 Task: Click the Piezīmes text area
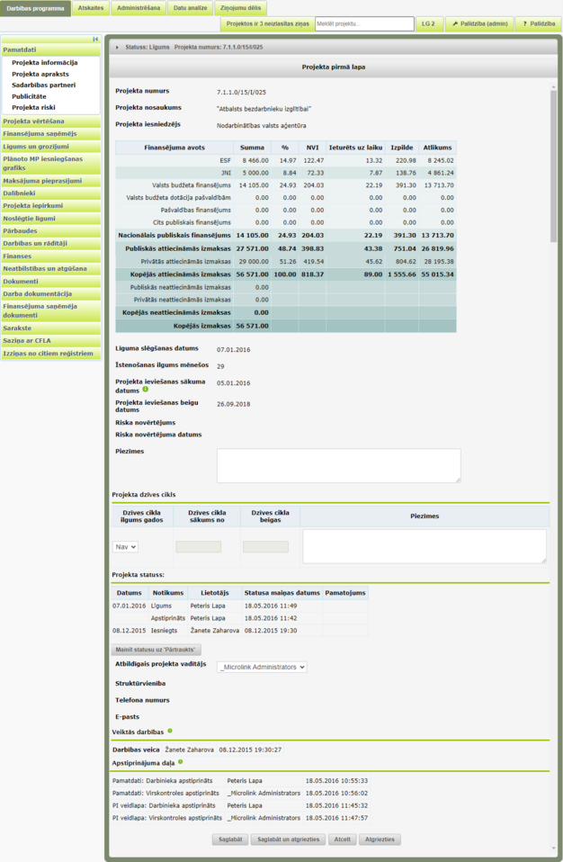[x=339, y=465]
